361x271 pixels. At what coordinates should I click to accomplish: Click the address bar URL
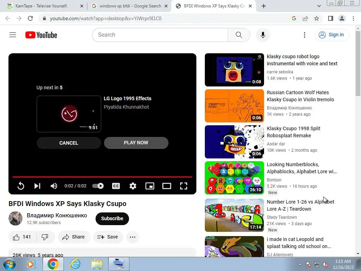[106, 18]
